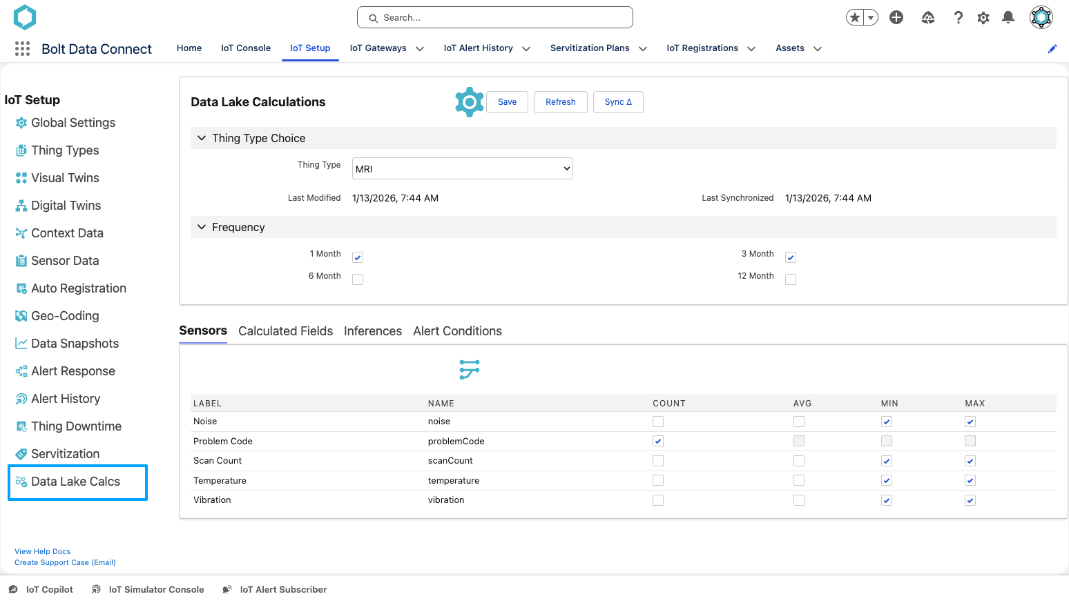Click into the global Search field

pos(495,17)
